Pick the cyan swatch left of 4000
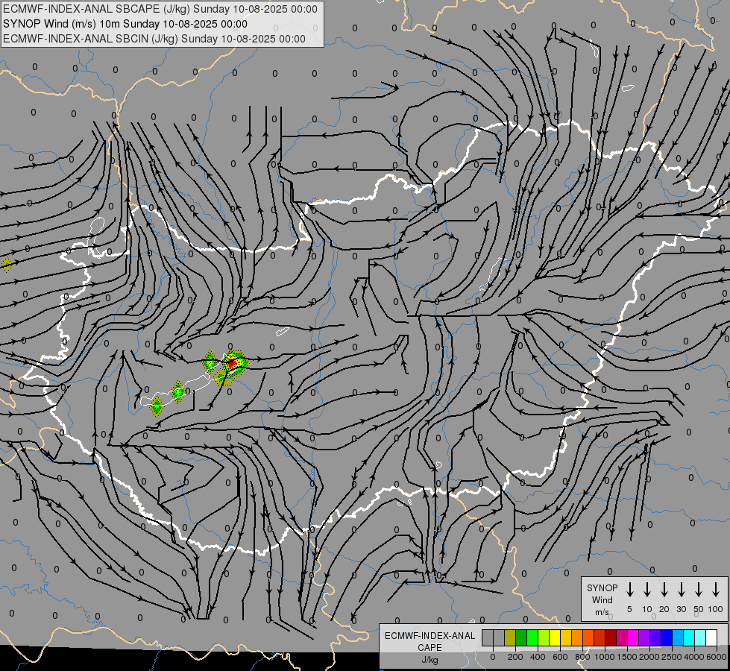Screen dimensions: 730x671 click(688, 637)
